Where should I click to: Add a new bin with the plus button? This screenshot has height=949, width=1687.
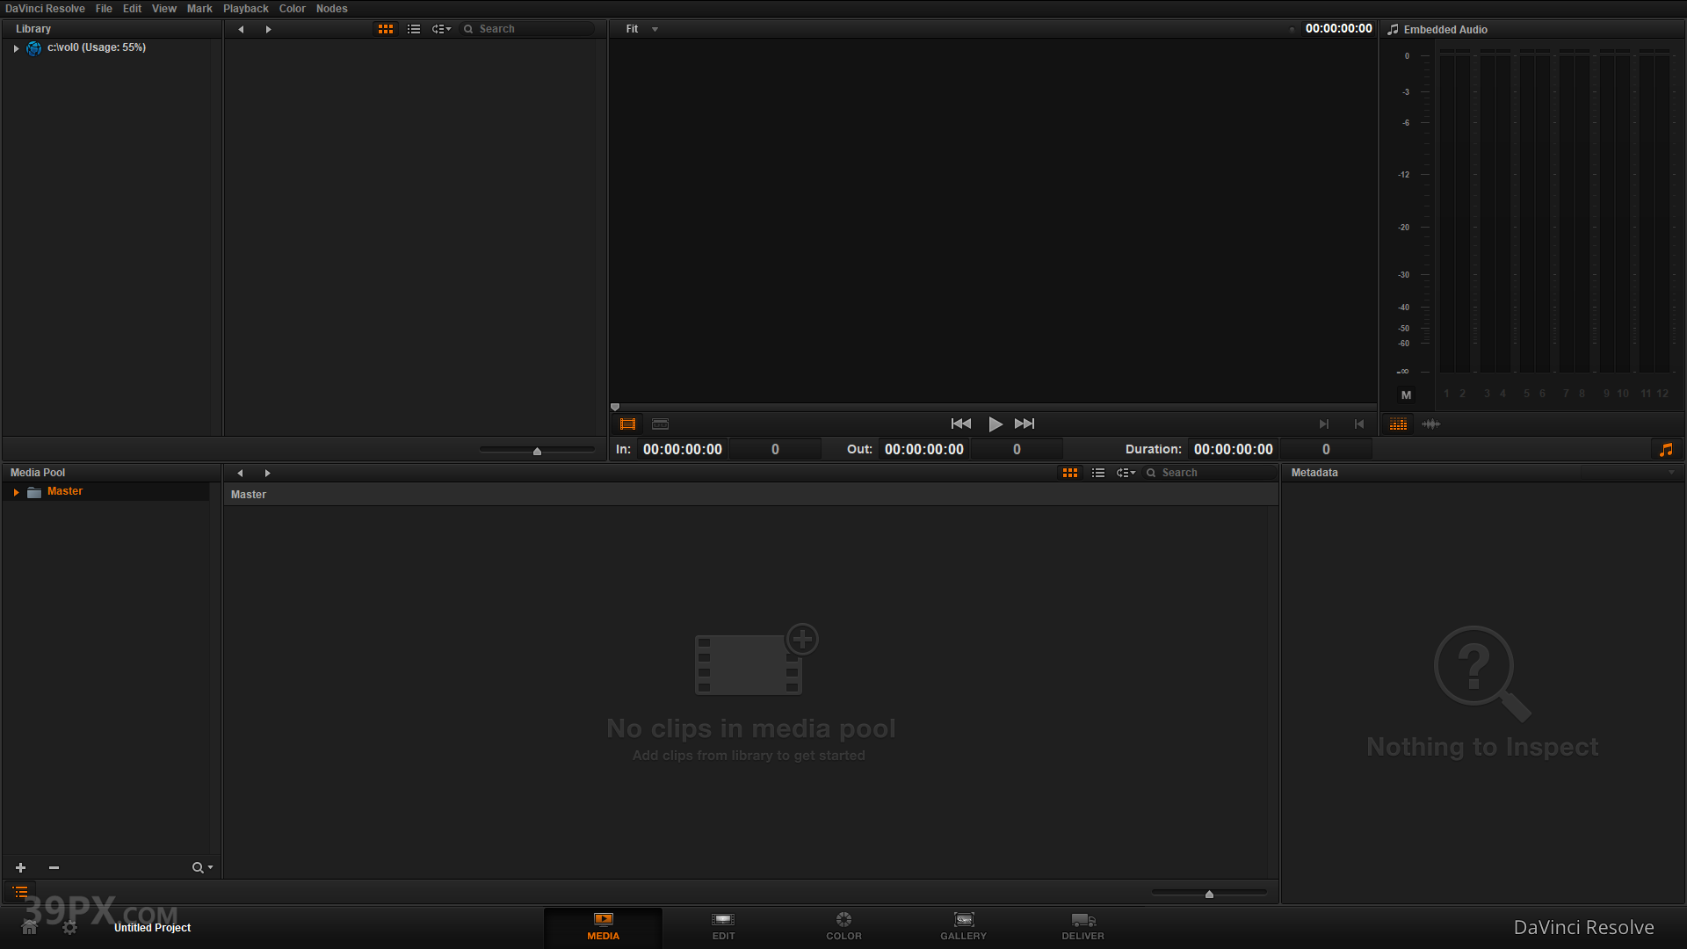coord(20,867)
